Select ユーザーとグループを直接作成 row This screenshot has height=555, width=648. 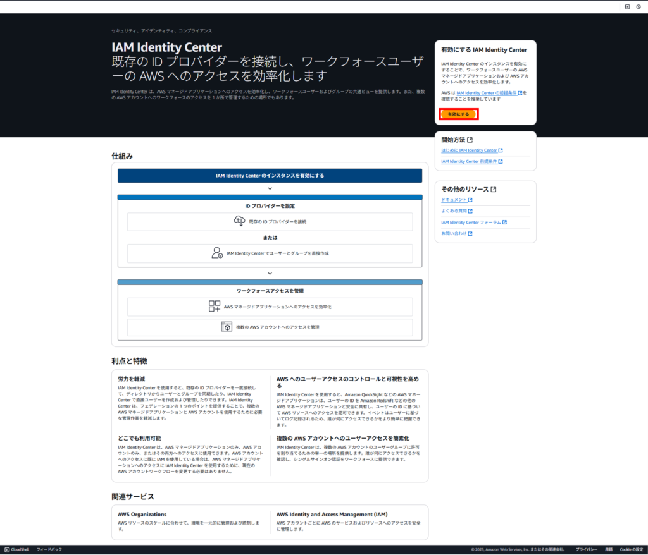point(270,253)
